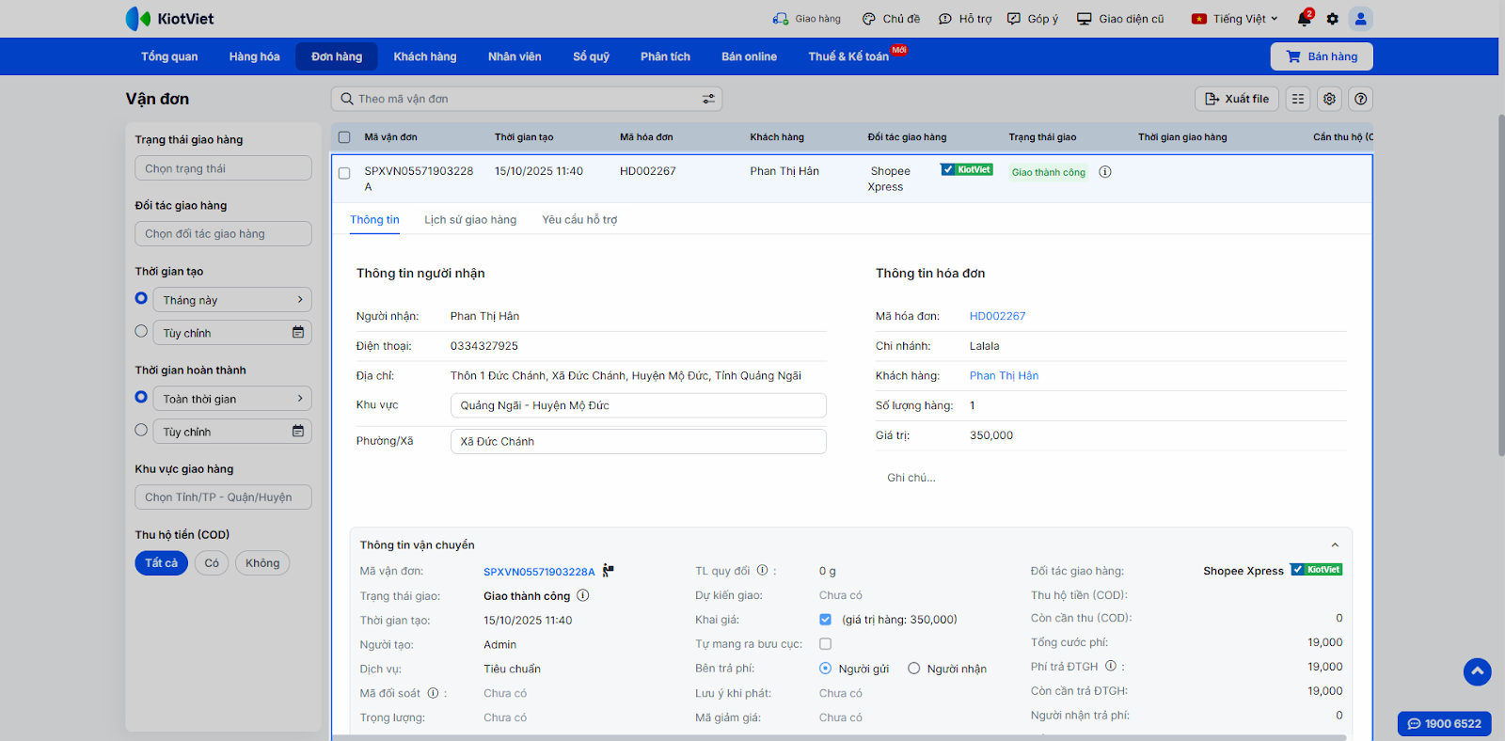The width and height of the screenshot is (1505, 741).
Task: Open the Khách hàng menu
Action: coord(424,56)
